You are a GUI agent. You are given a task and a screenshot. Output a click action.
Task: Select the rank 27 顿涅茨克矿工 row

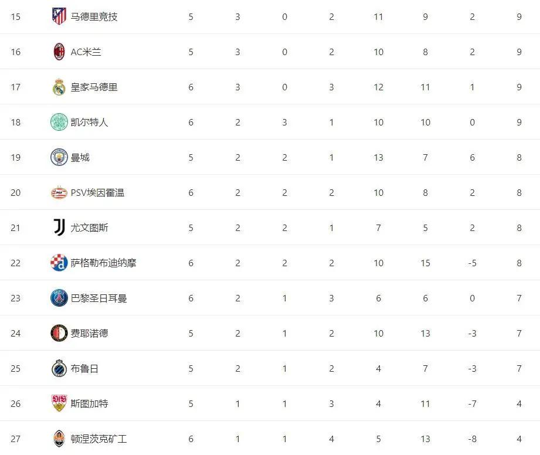point(270,439)
